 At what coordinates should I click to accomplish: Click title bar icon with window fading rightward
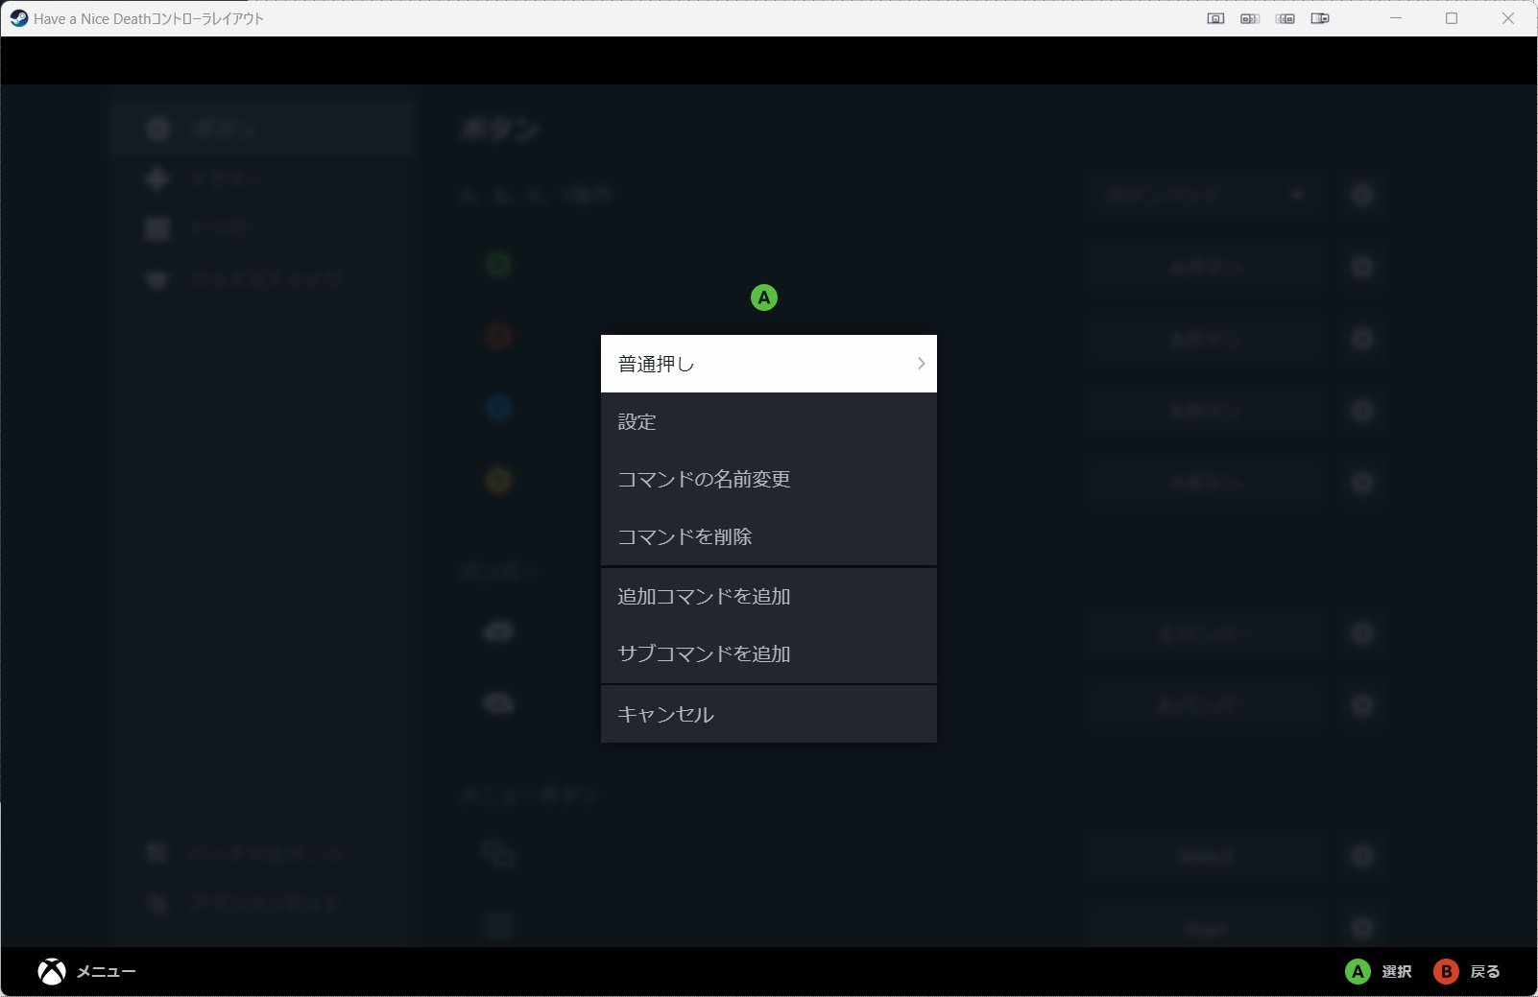point(1250,18)
